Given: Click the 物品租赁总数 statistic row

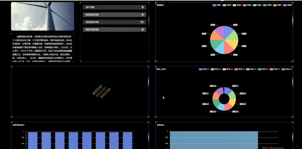Looking at the screenshot, I should [x=115, y=22].
